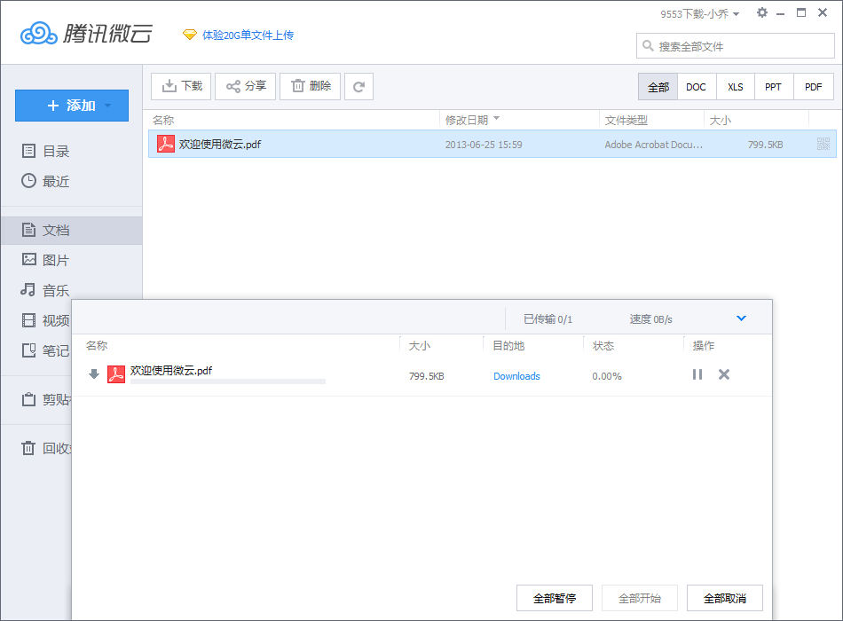Collapse the transfer panel with chevron

pyautogui.click(x=741, y=318)
